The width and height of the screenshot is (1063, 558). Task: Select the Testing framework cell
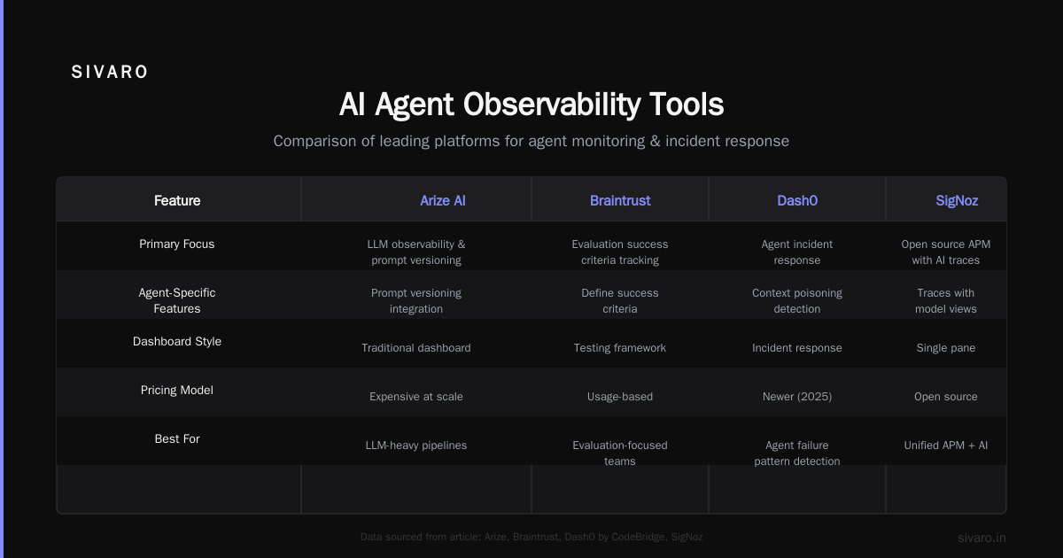coord(620,348)
